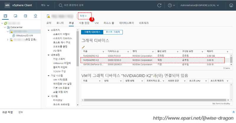The width and height of the screenshot is (236, 123).
Task: Filter VM table by 호스트 CPU column
Action: pyautogui.click(x=206, y=81)
